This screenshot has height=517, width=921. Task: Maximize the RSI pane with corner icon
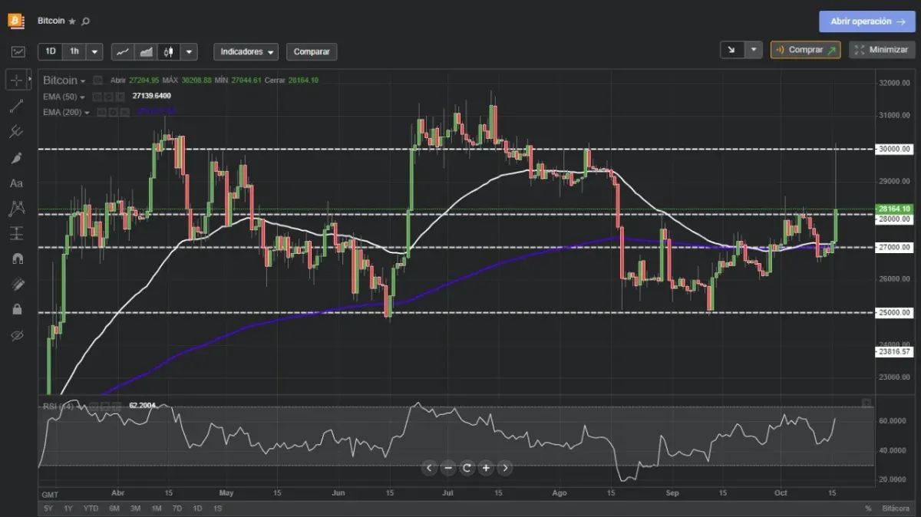tap(867, 403)
